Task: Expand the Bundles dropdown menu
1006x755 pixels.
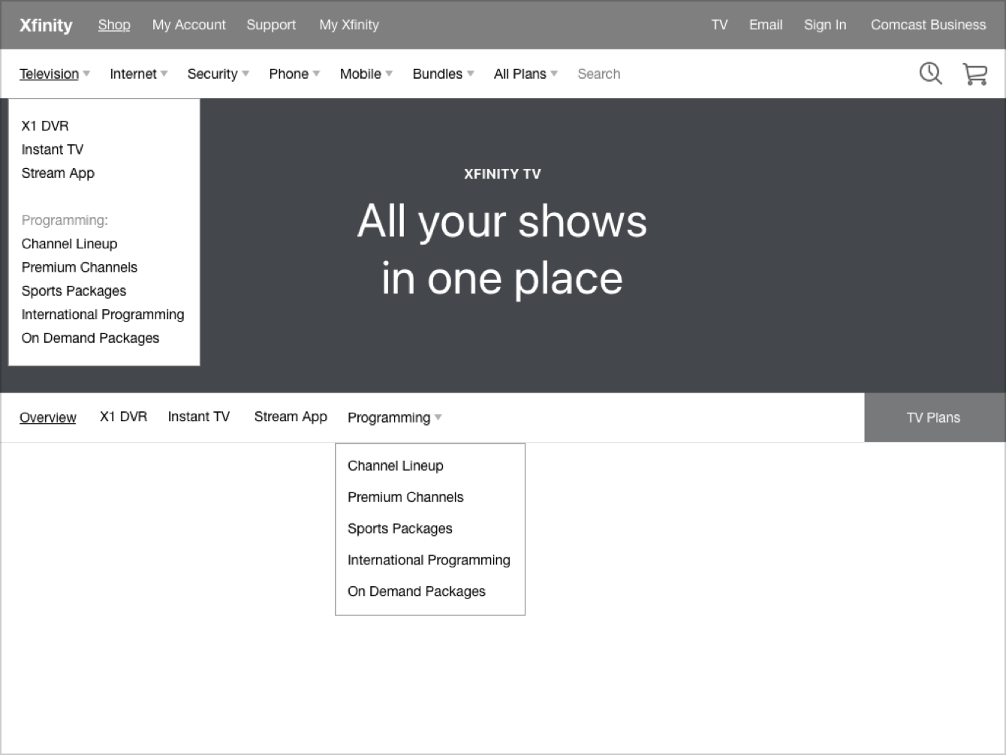Action: pyautogui.click(x=443, y=74)
